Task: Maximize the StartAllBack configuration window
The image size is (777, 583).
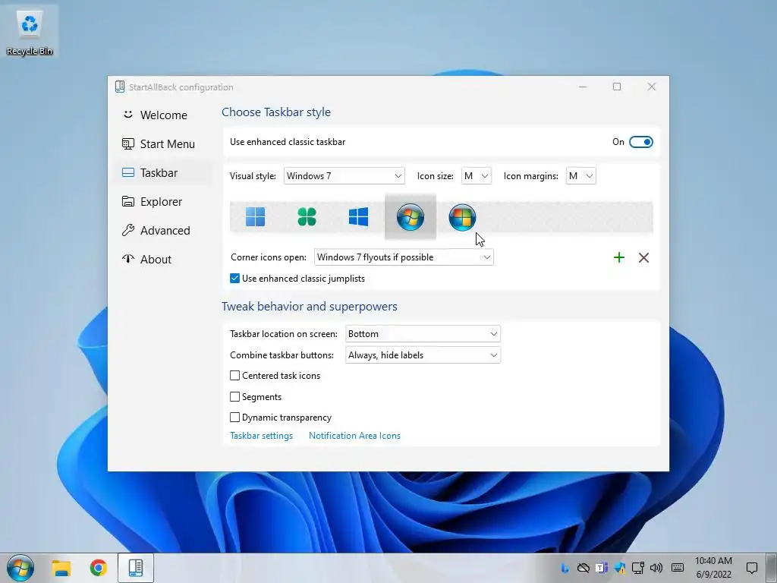Action: click(x=617, y=87)
